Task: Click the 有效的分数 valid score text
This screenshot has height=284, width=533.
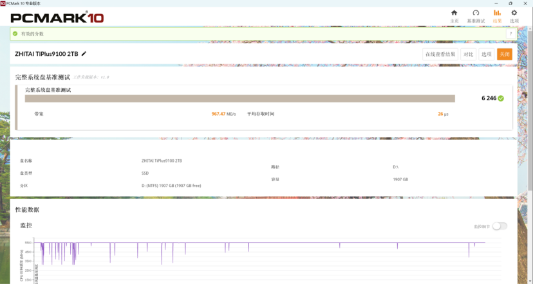Action: point(32,34)
